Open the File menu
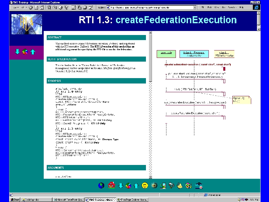269x202 pixels. (x=202, y=7)
